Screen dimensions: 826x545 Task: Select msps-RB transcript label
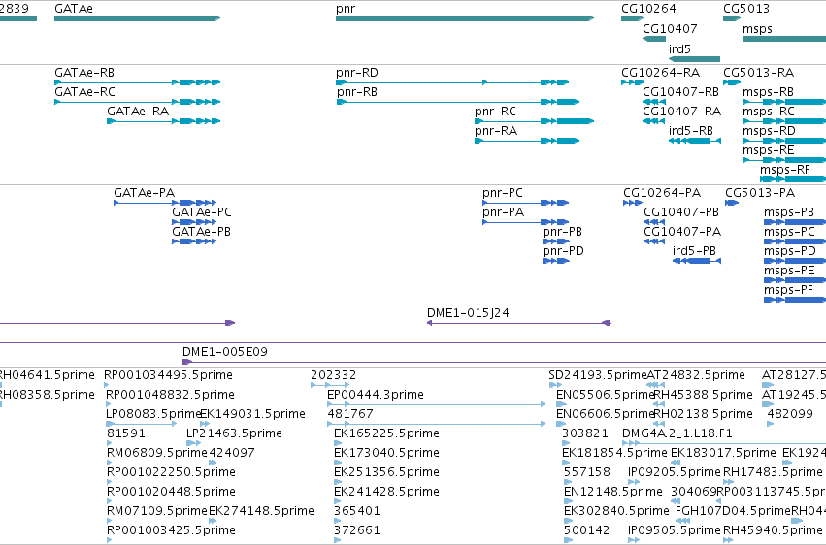tap(768, 92)
